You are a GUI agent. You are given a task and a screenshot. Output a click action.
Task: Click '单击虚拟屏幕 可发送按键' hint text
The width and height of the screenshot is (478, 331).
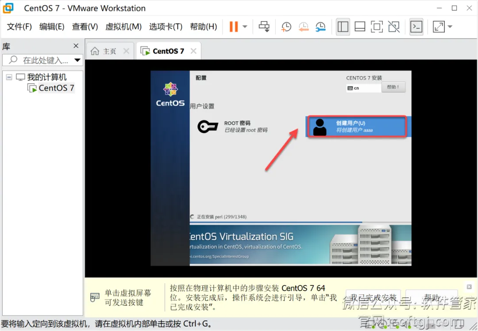click(x=128, y=298)
